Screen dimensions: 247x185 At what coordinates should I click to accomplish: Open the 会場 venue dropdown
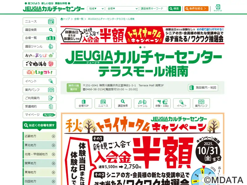(122, 9)
